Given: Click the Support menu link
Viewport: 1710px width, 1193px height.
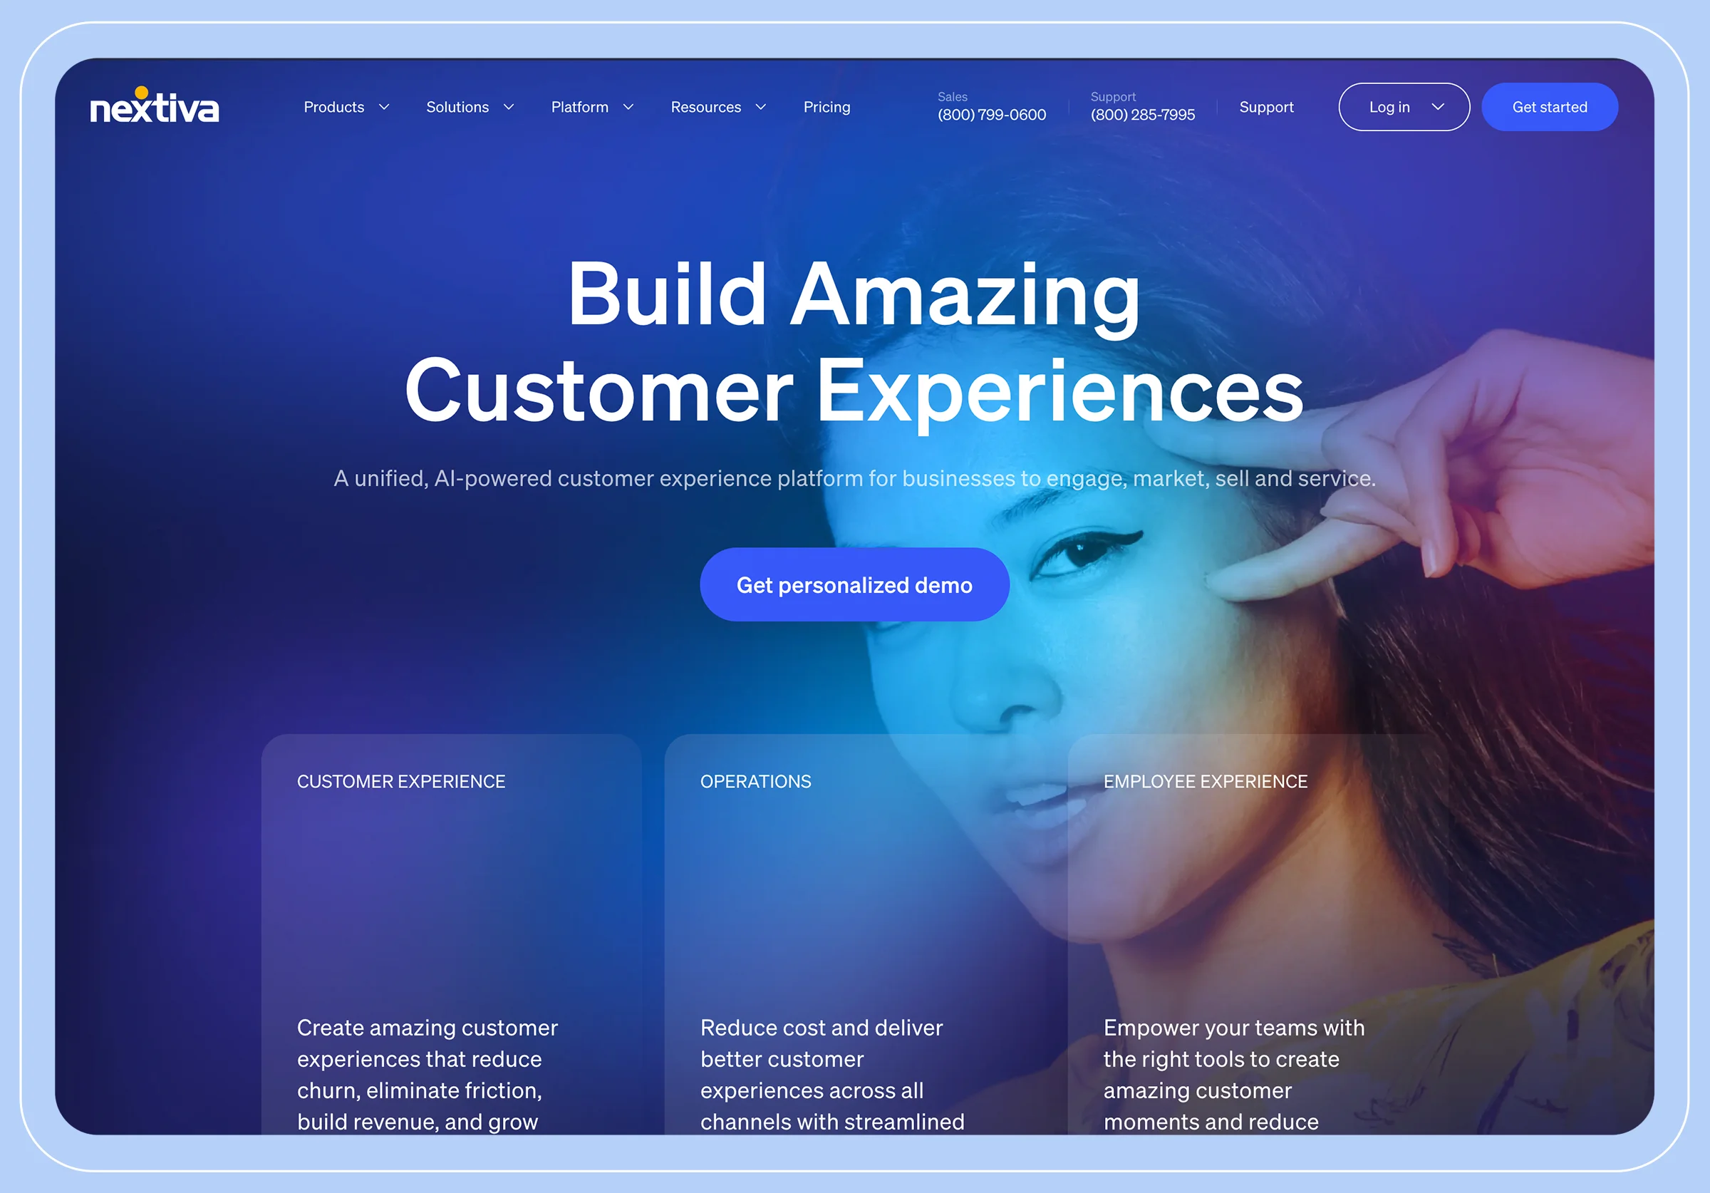Looking at the screenshot, I should coord(1265,108).
